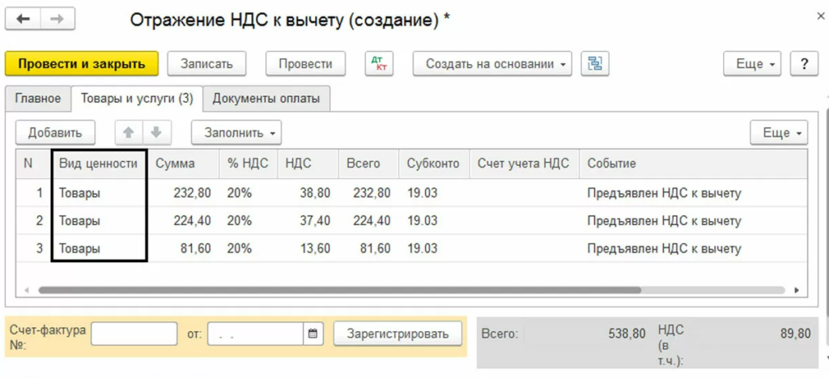Switch to the Главное tab
Viewport: 829px width, 378px height.
click(37, 98)
